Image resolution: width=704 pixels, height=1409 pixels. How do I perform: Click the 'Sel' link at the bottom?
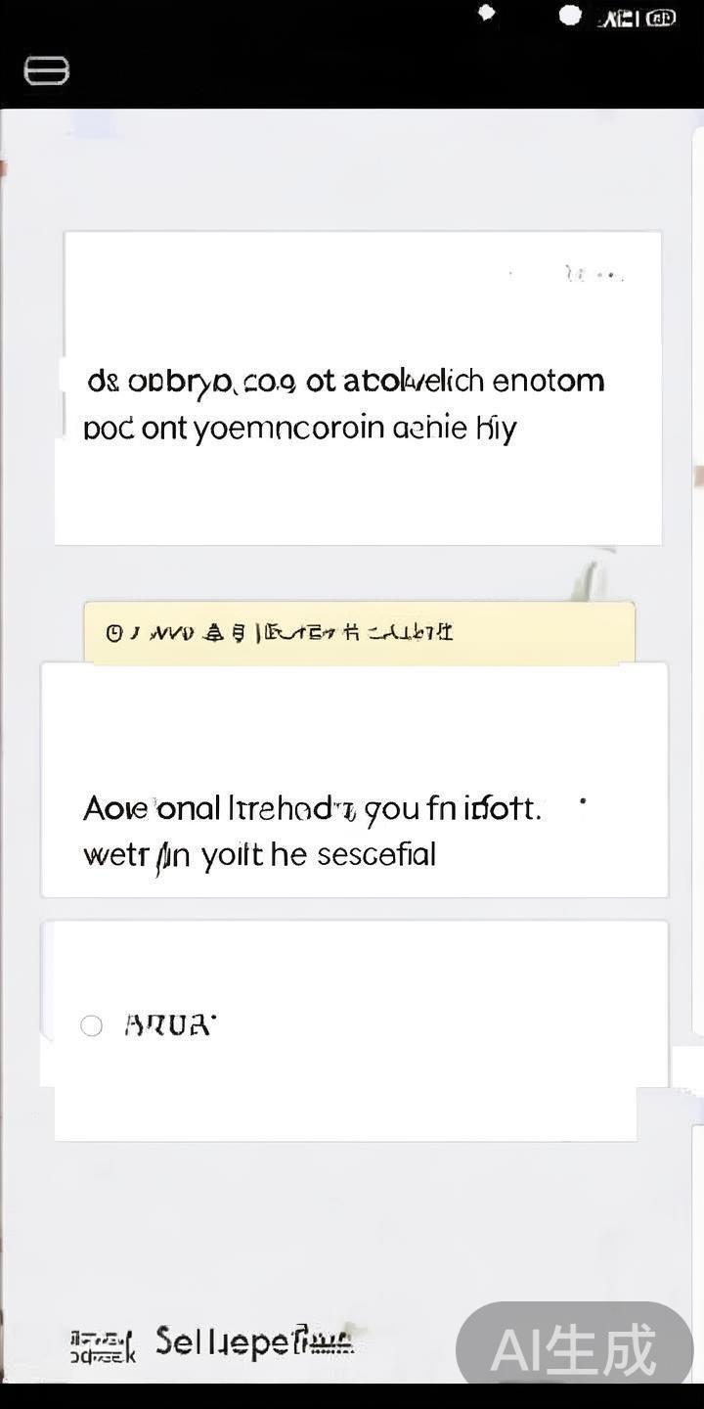(254, 1341)
